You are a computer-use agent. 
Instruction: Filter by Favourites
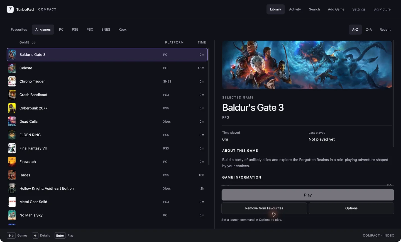click(19, 30)
